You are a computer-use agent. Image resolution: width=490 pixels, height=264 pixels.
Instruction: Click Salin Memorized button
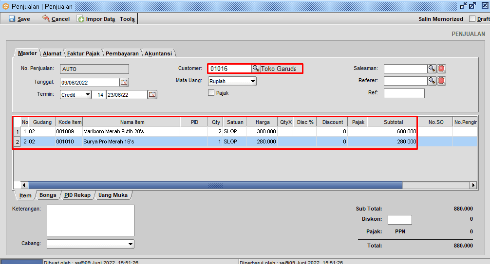441,19
